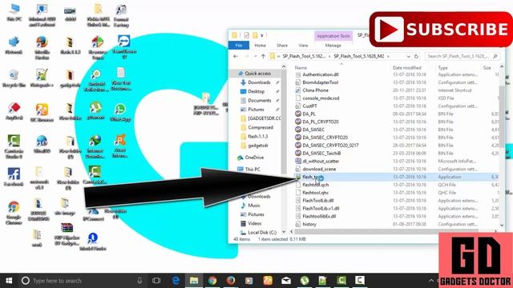This screenshot has height=288, width=513.
Task: Sort files by the Type column
Action: 442,67
